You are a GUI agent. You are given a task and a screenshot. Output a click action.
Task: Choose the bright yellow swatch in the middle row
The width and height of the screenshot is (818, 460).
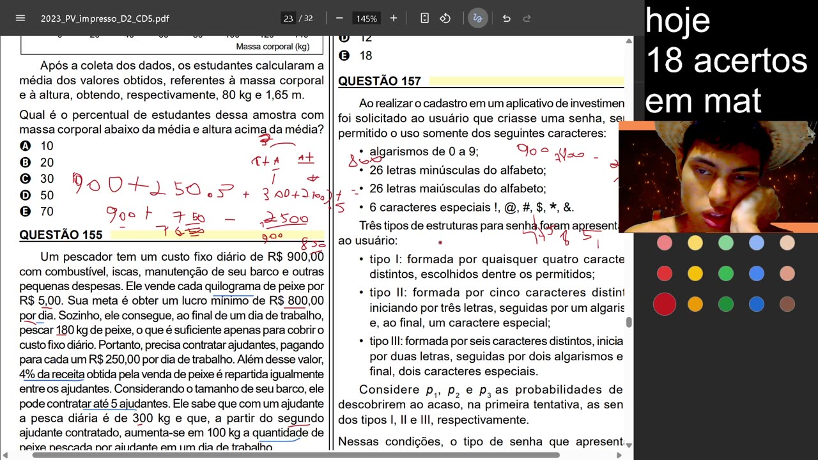pyautogui.click(x=695, y=273)
